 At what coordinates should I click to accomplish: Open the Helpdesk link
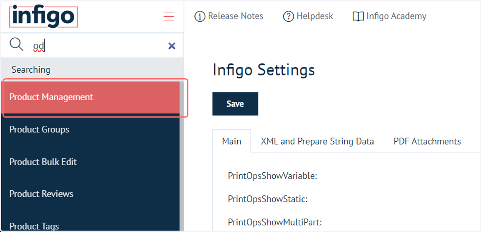coord(308,16)
